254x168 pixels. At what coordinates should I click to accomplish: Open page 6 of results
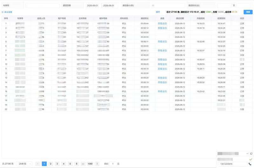(77, 164)
